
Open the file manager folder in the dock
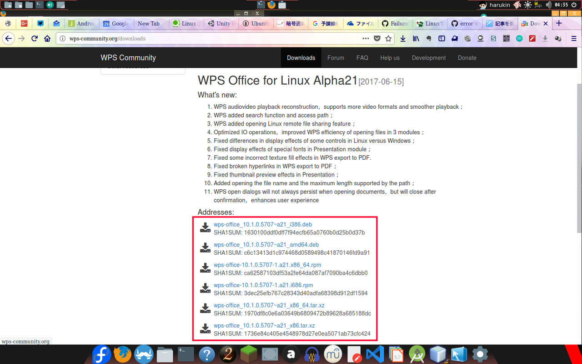165,354
